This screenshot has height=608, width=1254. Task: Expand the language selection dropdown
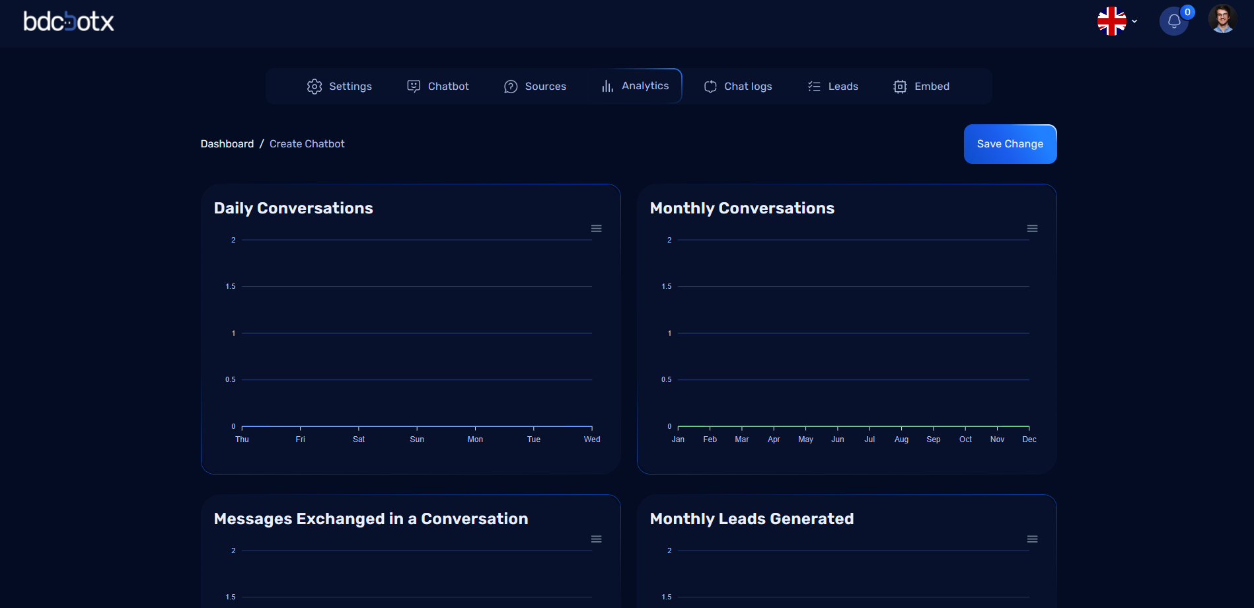click(1134, 21)
